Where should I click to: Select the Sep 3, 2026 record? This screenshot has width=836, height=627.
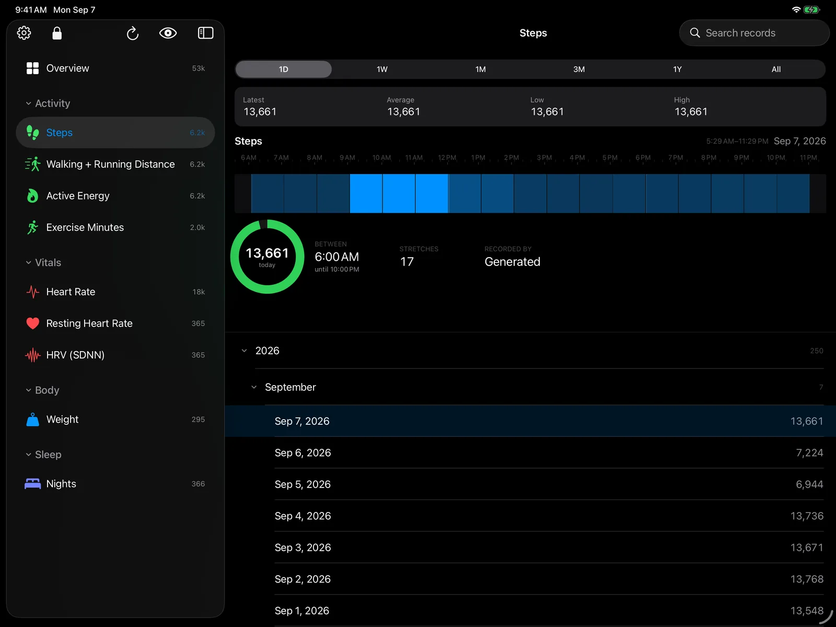click(x=530, y=548)
